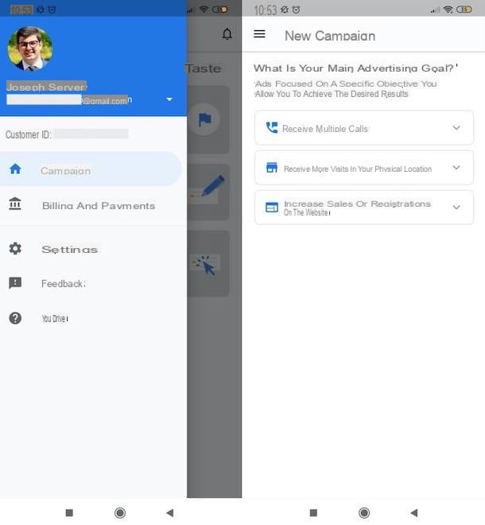Click the website window icon
The height and width of the screenshot is (525, 485).
(x=271, y=208)
